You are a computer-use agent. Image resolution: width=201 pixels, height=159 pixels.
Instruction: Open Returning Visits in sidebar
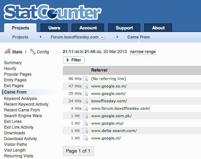(x=19, y=156)
